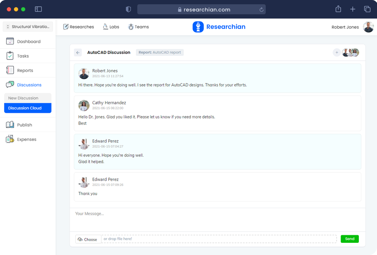Click the browser share icon
Image resolution: width=377 pixels, height=255 pixels.
click(338, 9)
